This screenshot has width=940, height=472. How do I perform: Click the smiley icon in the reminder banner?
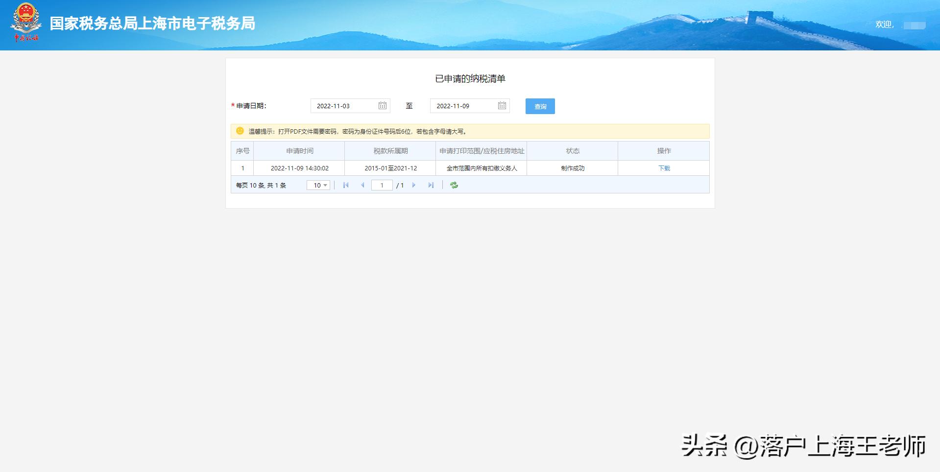(239, 131)
